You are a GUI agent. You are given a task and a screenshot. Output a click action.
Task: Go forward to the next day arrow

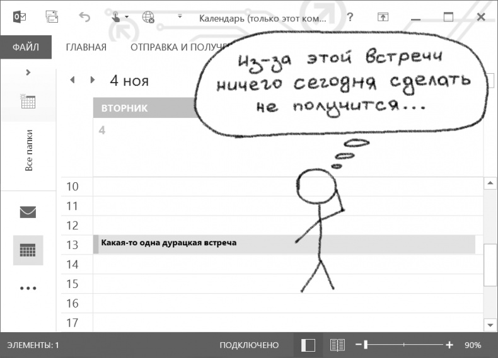point(93,80)
